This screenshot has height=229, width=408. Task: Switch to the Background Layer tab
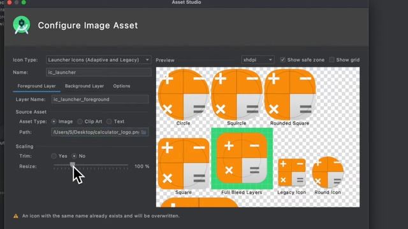tap(84, 86)
